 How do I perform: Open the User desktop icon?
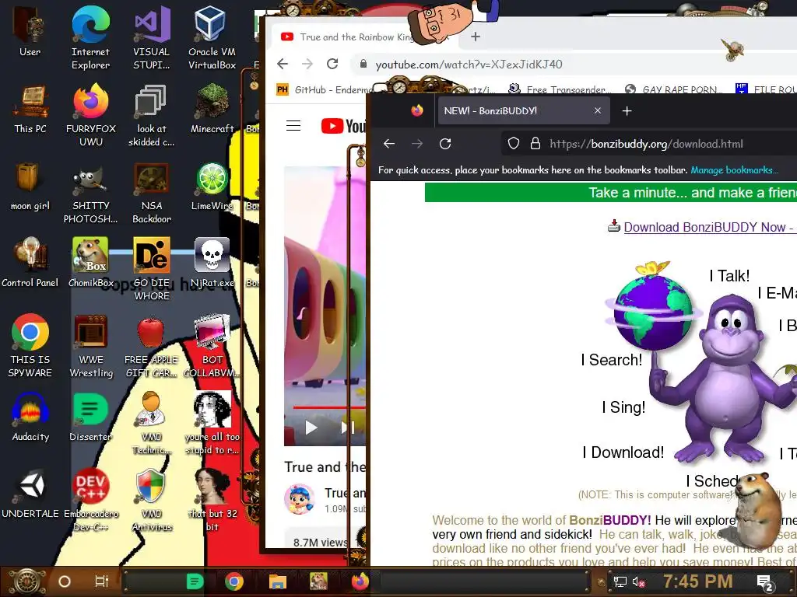[30, 31]
